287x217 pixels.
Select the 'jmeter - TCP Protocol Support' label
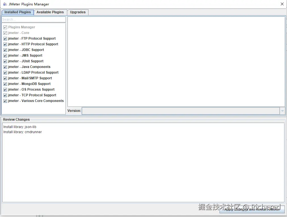(32, 95)
